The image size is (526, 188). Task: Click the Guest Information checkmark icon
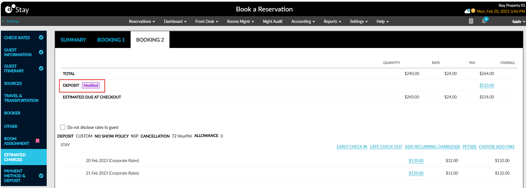(x=41, y=52)
